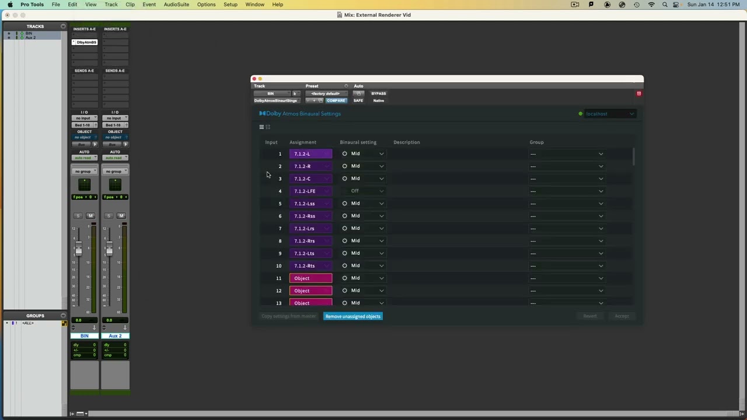Click the hide side column arrow at bottom

tap(72, 414)
